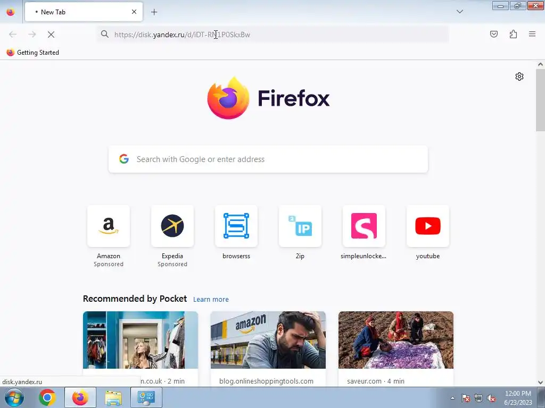Go back to the previous page
Image resolution: width=545 pixels, height=408 pixels.
pyautogui.click(x=13, y=35)
